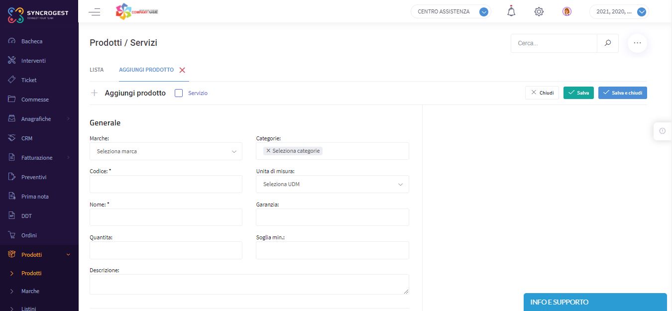The image size is (672, 311).
Task: Open the Seleziona UDM dropdown
Action: [333, 184]
